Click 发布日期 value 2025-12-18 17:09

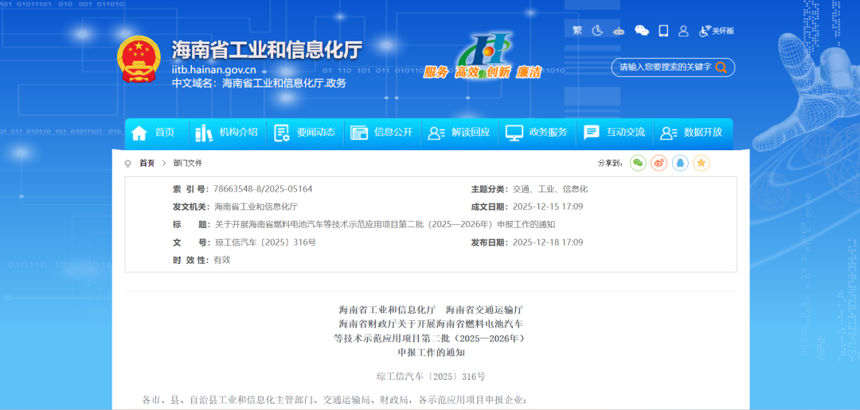[x=547, y=242]
